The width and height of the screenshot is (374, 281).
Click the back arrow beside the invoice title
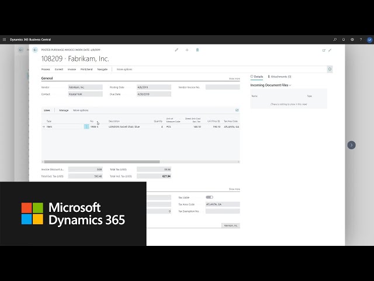35,50
